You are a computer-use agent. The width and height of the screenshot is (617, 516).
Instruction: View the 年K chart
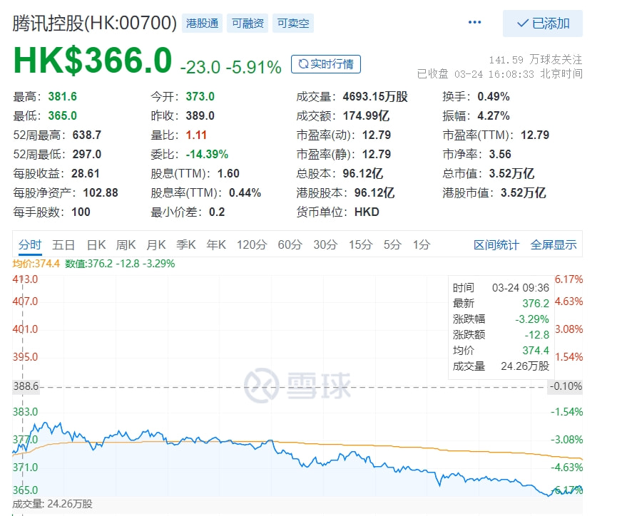[215, 244]
